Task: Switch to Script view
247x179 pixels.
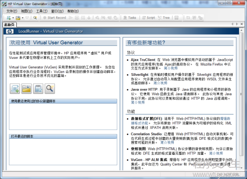Action: 148,18
